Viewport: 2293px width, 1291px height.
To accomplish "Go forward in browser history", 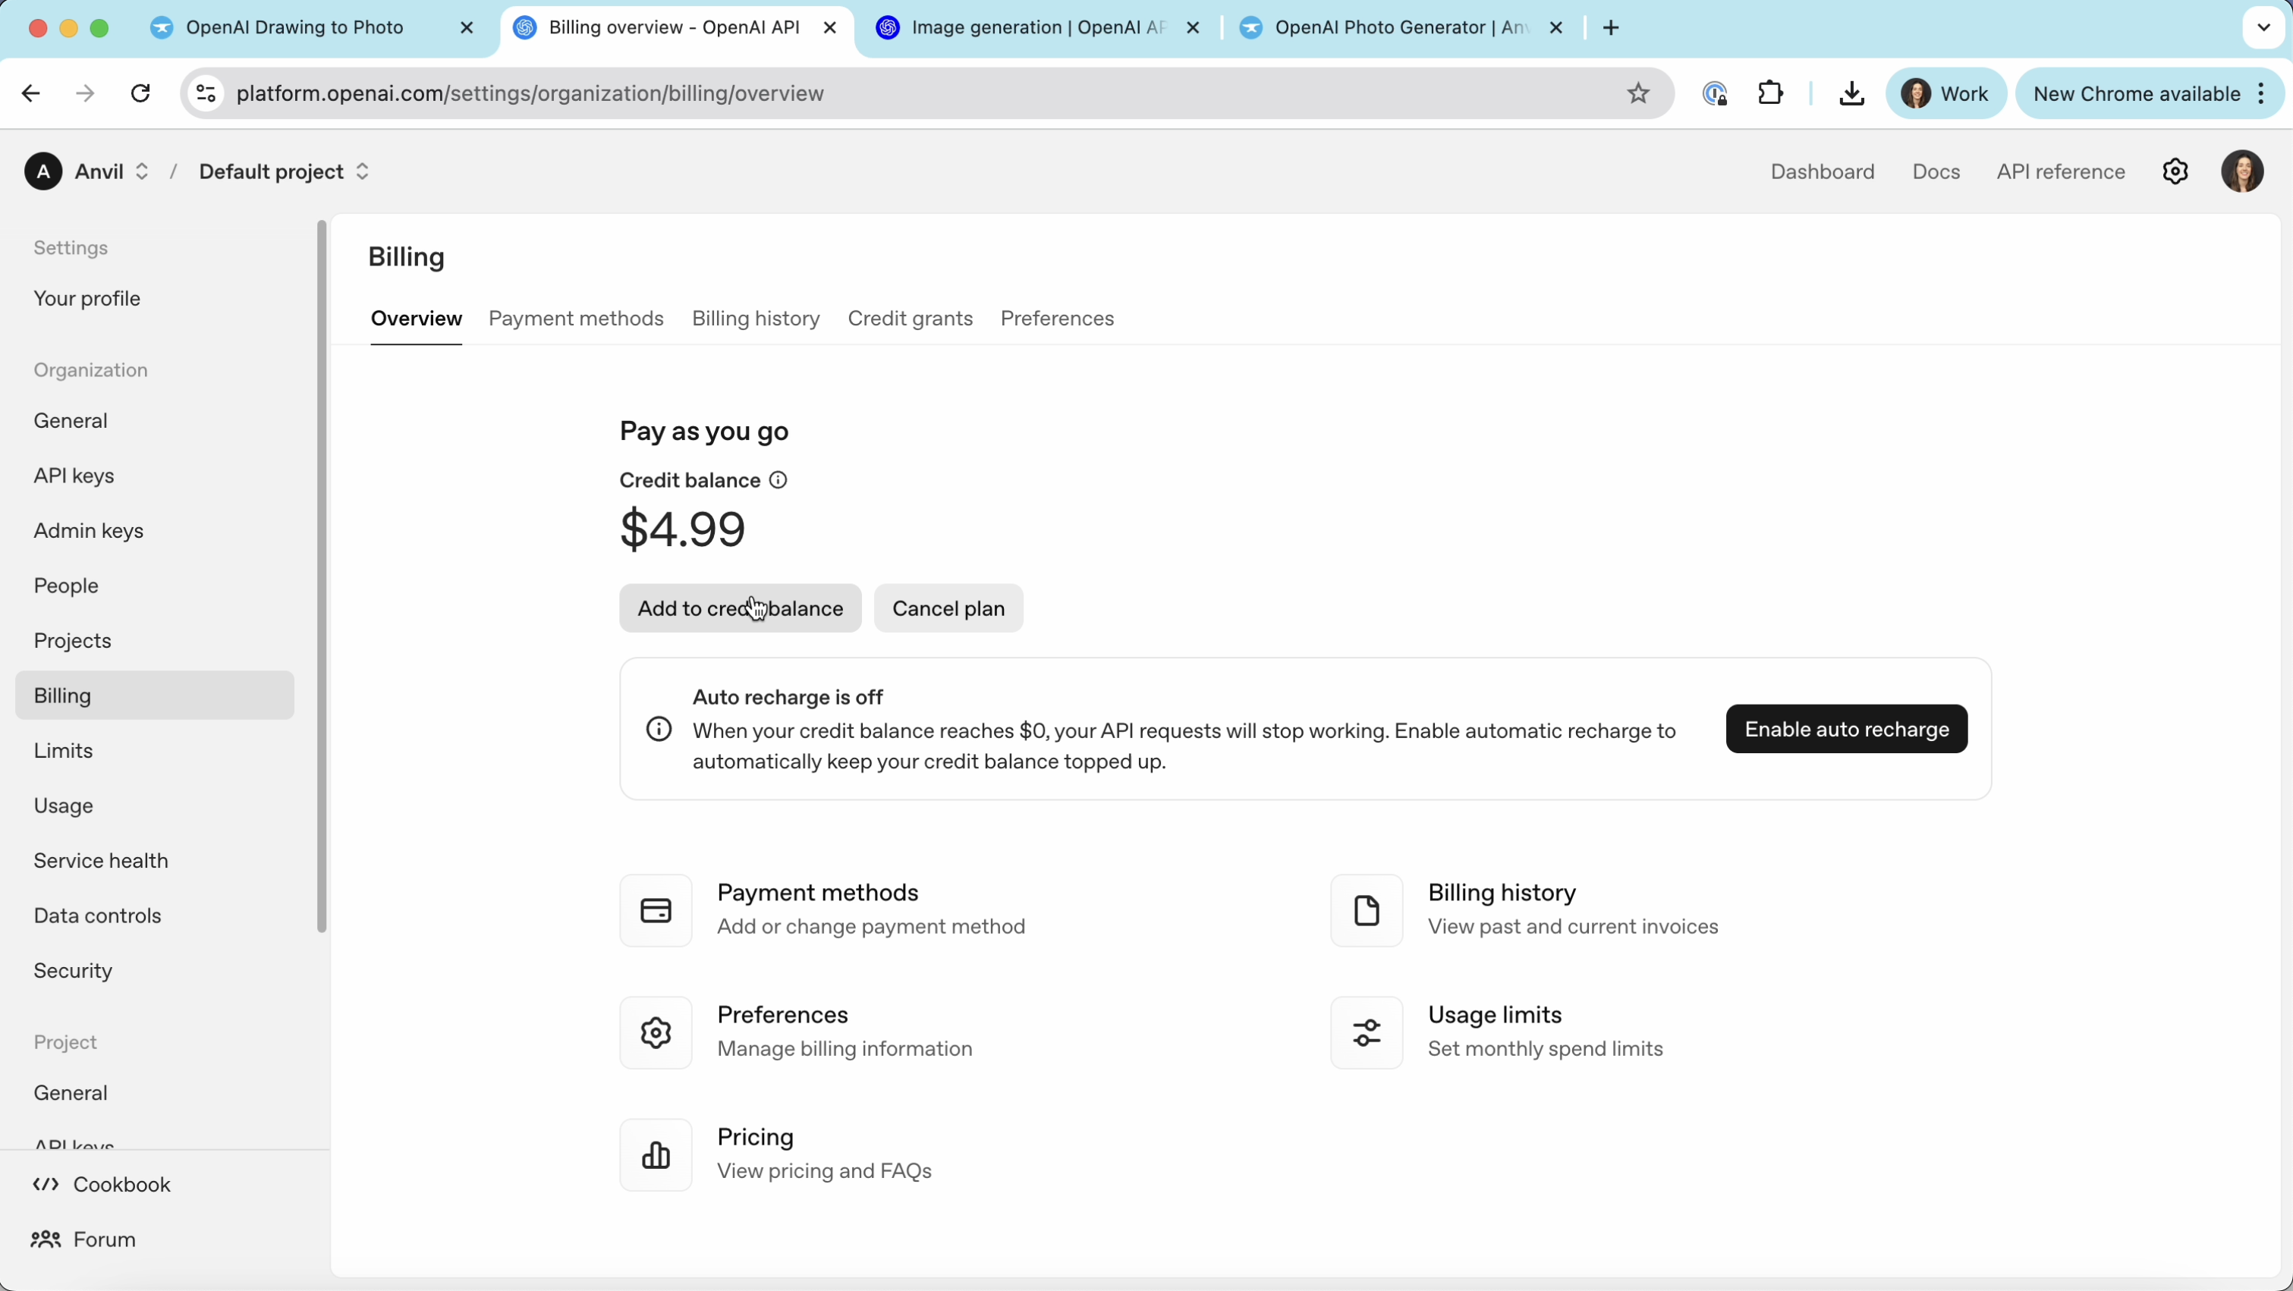I will click(86, 93).
